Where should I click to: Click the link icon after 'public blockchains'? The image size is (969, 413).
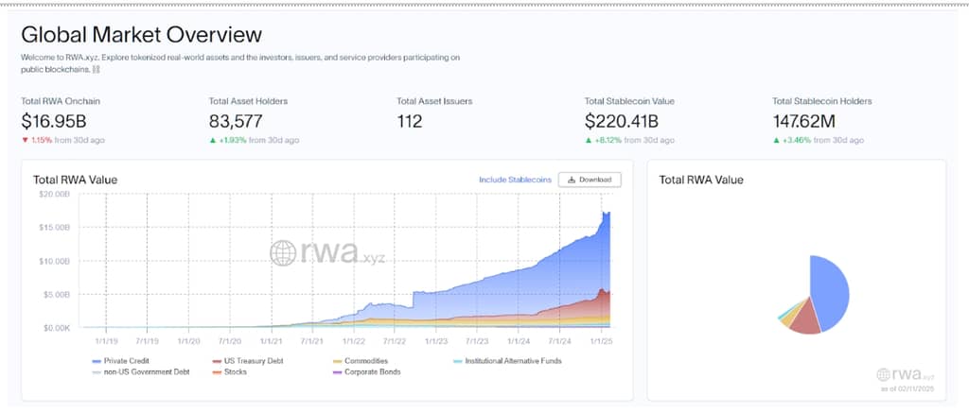(x=96, y=69)
